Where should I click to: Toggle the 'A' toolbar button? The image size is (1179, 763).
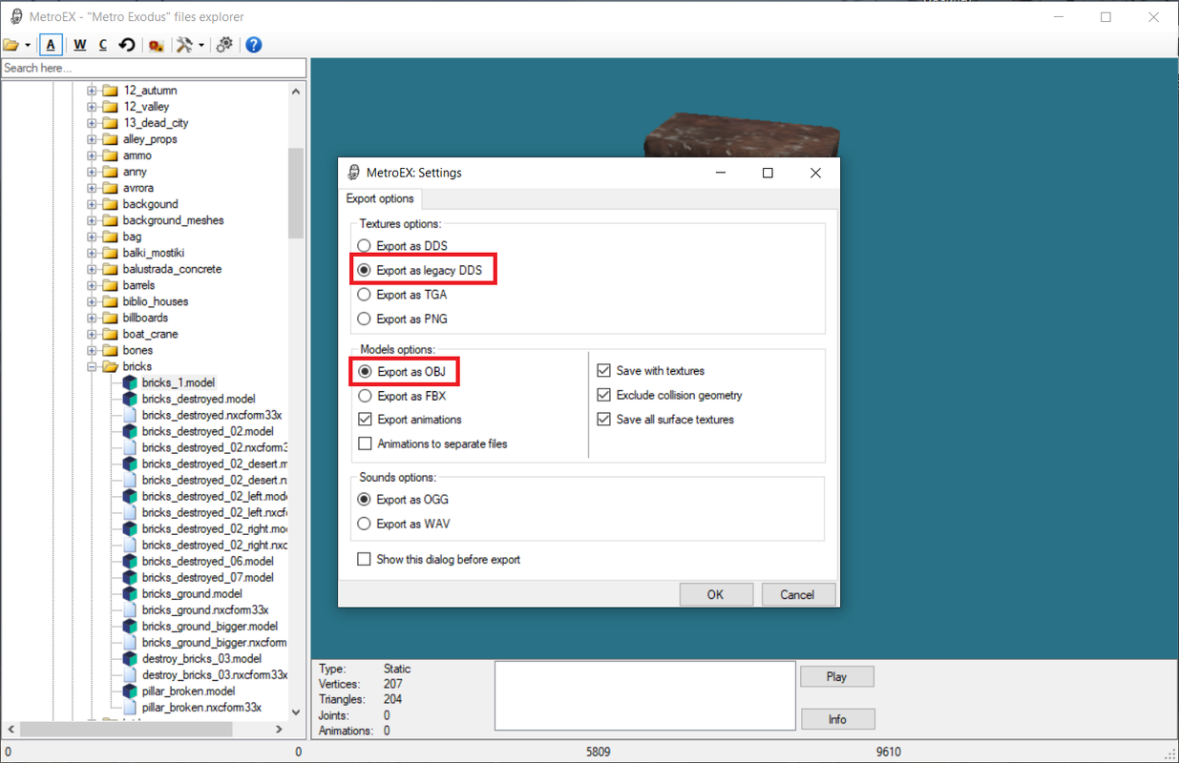point(52,45)
